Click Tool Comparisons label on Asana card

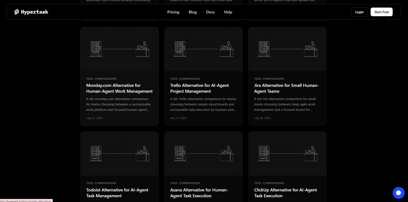[185, 183]
